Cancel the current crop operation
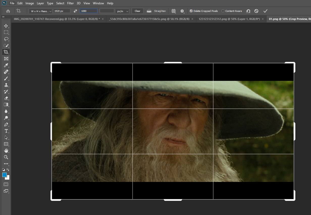 click(x=256, y=11)
